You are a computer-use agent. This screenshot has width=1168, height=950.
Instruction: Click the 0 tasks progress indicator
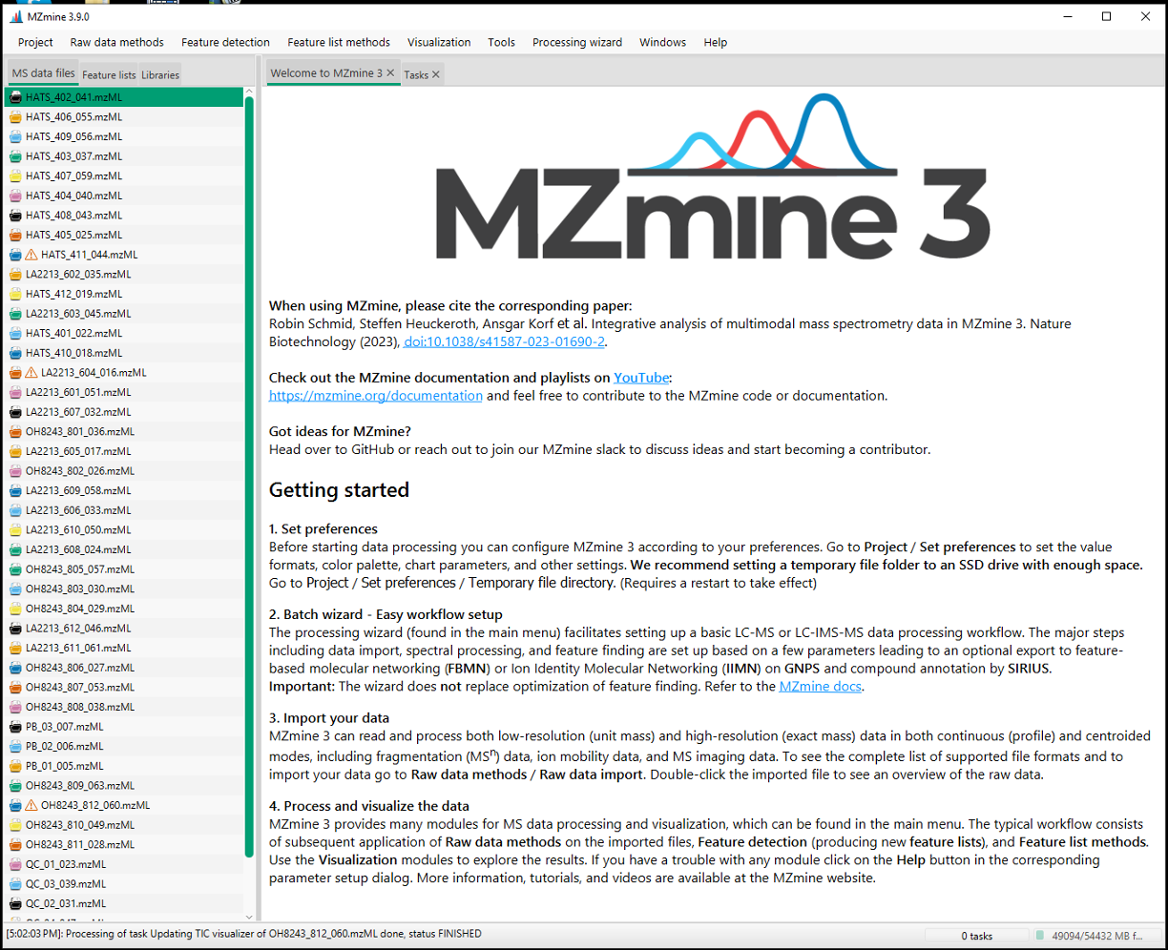coord(976,936)
